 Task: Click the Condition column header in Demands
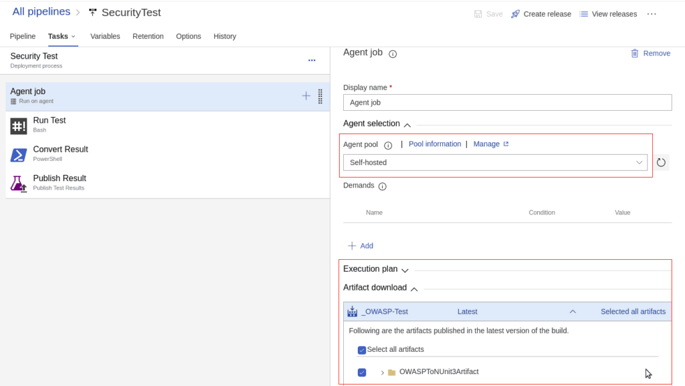[x=542, y=212]
